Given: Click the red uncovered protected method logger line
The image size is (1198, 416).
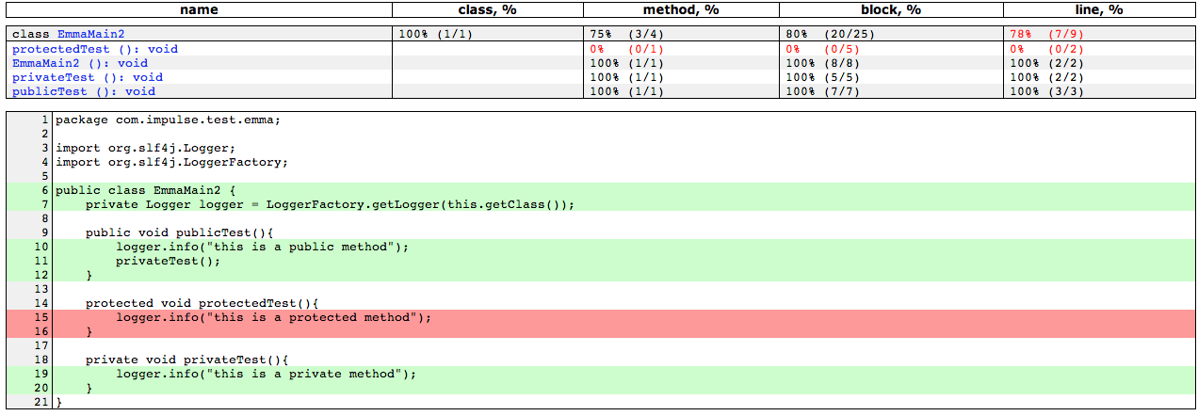Looking at the screenshot, I should [x=273, y=317].
